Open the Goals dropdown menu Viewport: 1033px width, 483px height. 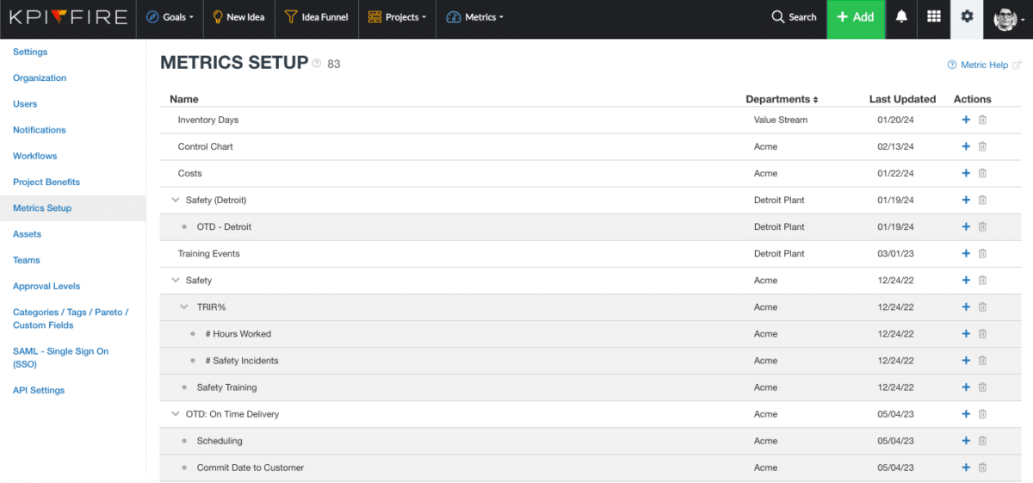[x=170, y=17]
